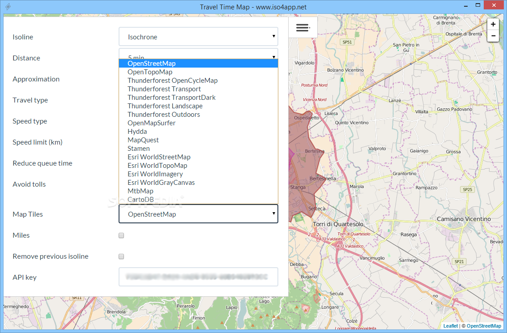Image resolution: width=507 pixels, height=333 pixels.
Task: Close the Travel Time Map window
Action: (x=494, y=5)
